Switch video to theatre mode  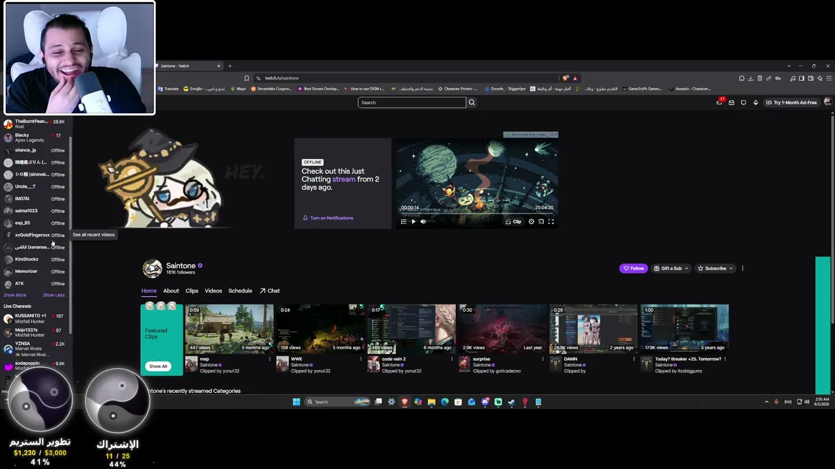click(541, 221)
